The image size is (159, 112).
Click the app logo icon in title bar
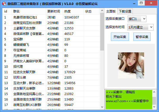click(4, 4)
